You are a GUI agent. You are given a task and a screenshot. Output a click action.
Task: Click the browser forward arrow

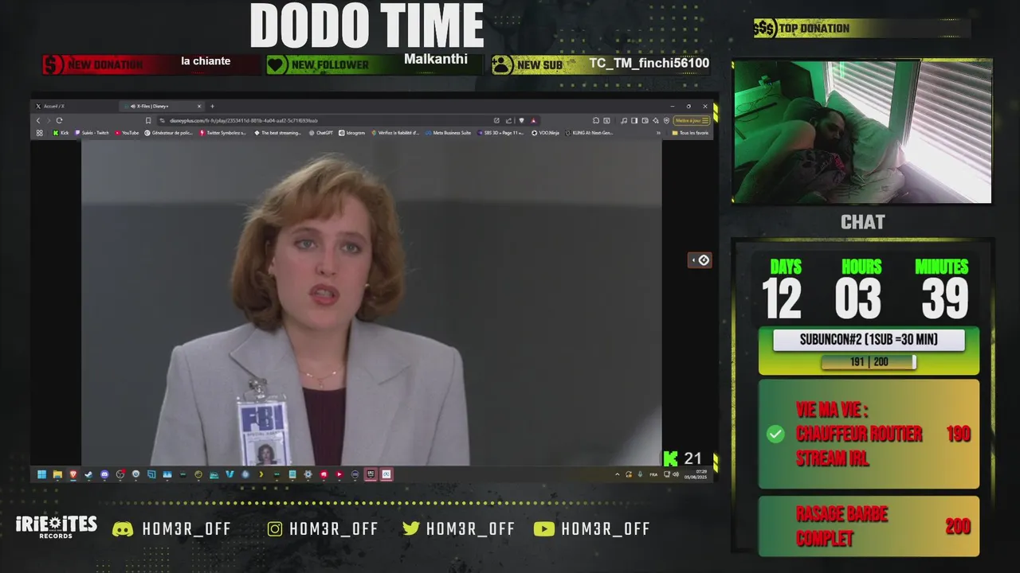[49, 120]
